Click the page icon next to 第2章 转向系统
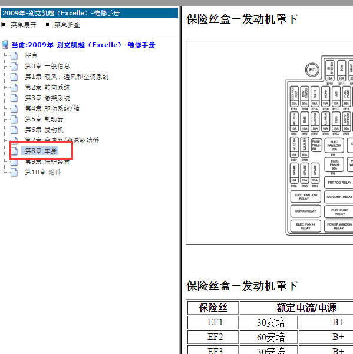The image size is (353, 354). 14,87
